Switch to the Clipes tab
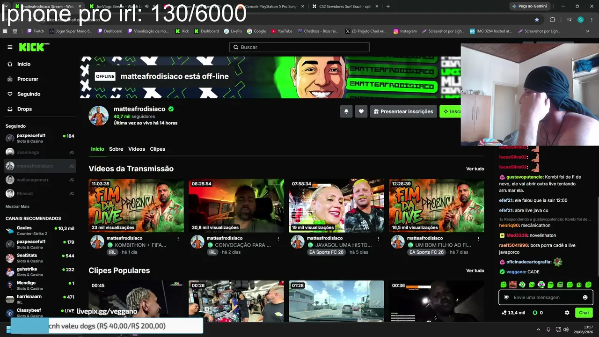 pos(158,149)
